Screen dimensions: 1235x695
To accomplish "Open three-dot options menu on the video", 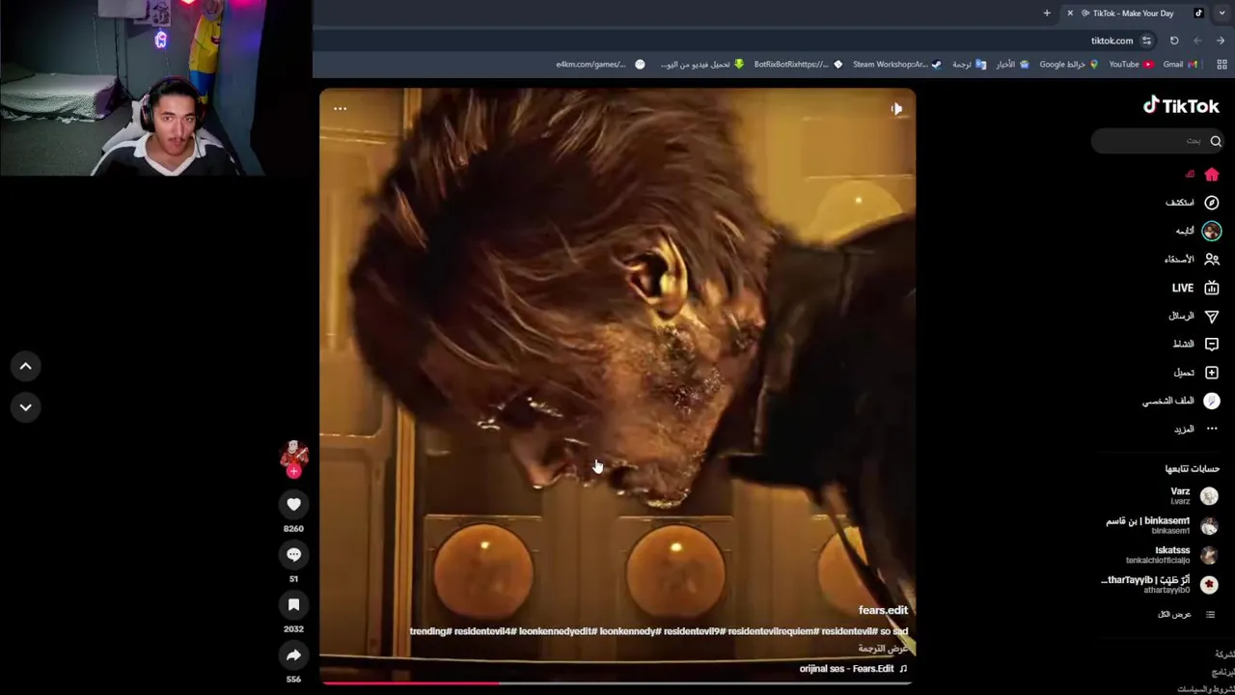I will [x=340, y=108].
